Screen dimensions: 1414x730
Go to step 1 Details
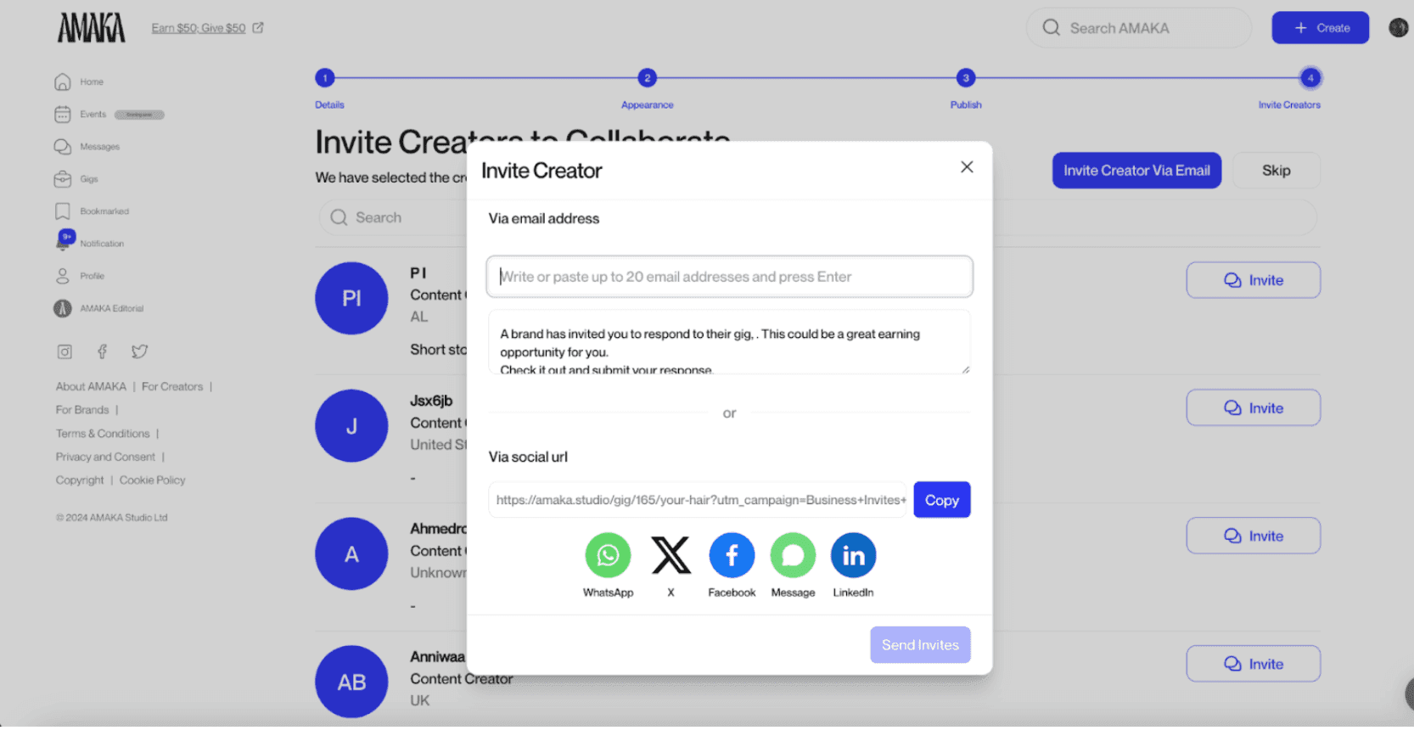tap(325, 78)
